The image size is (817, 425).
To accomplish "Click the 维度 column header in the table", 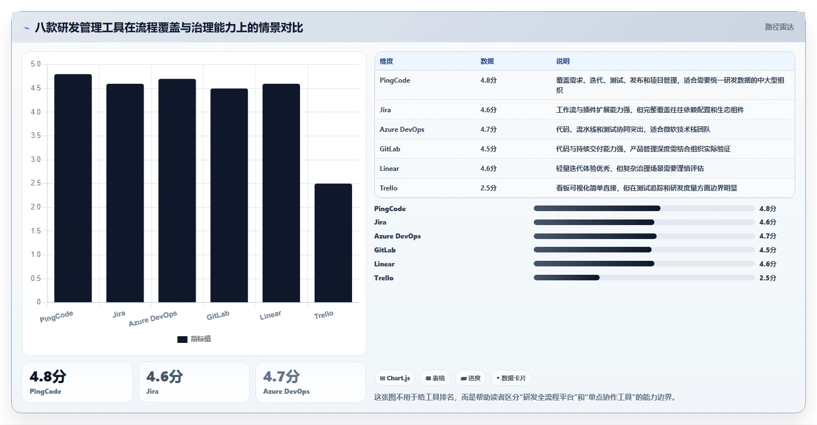I will (x=386, y=61).
